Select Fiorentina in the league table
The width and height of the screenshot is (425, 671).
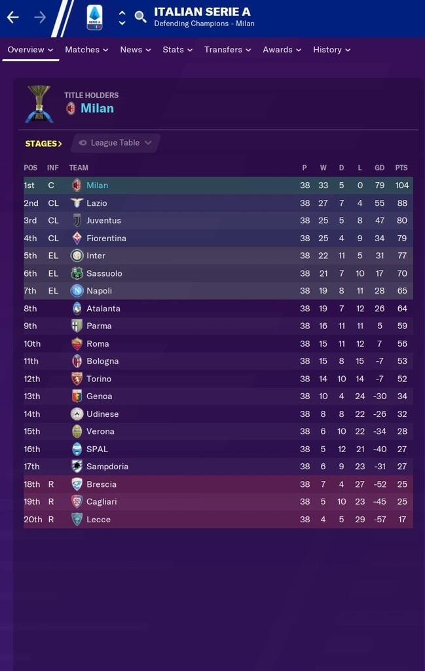pyautogui.click(x=106, y=239)
